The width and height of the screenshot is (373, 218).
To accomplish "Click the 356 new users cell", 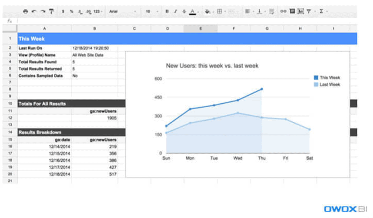I will tap(94, 153).
